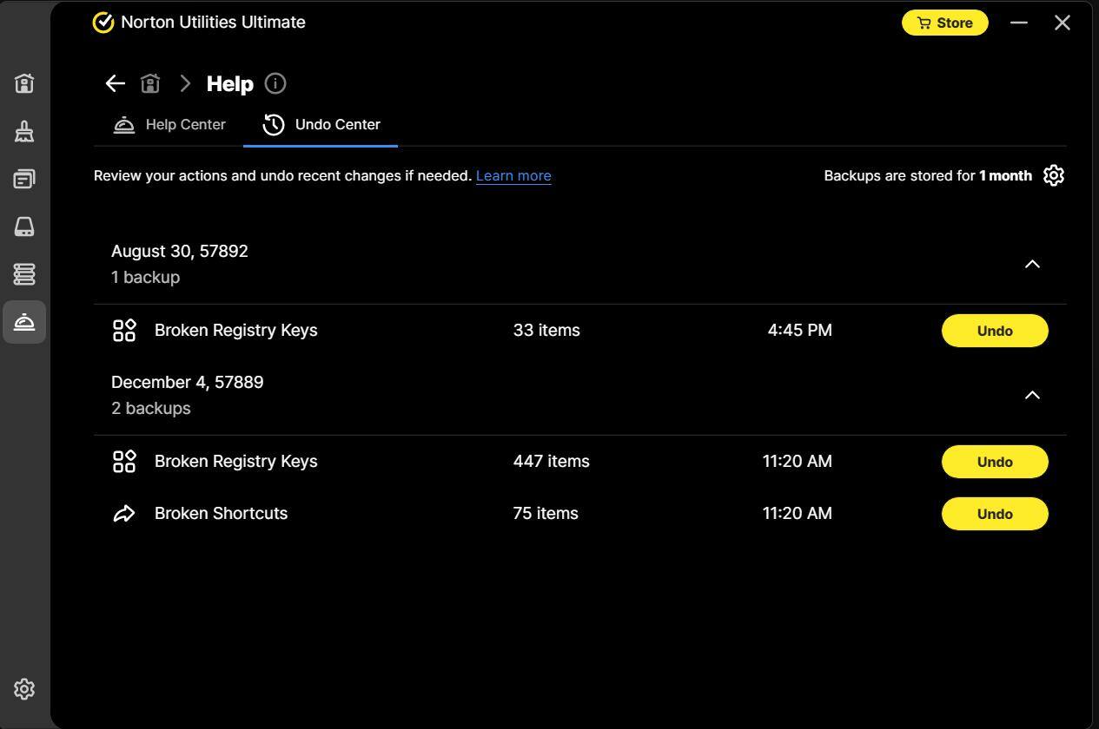The image size is (1099, 729).
Task: Select the stacked server toolbox sidebar icon
Action: tap(24, 274)
